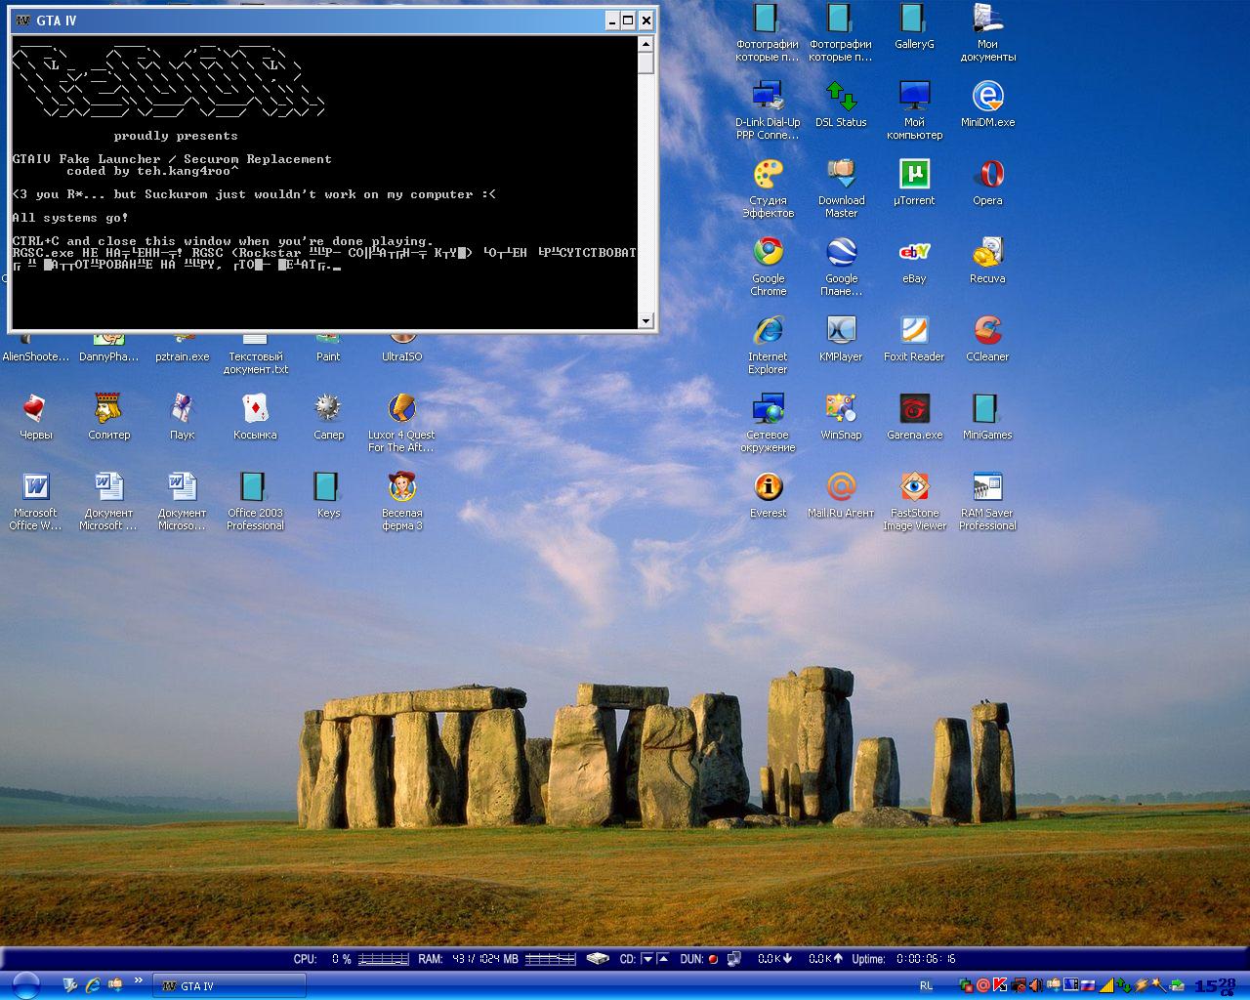Image resolution: width=1250 pixels, height=1000 pixels.
Task: Open the GTA IV window system menu icon
Action: point(23,20)
